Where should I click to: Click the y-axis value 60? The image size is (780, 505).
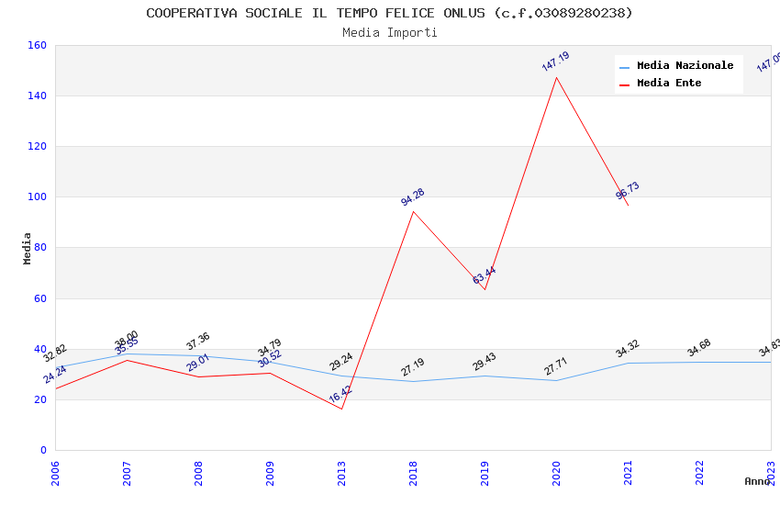click(x=40, y=298)
